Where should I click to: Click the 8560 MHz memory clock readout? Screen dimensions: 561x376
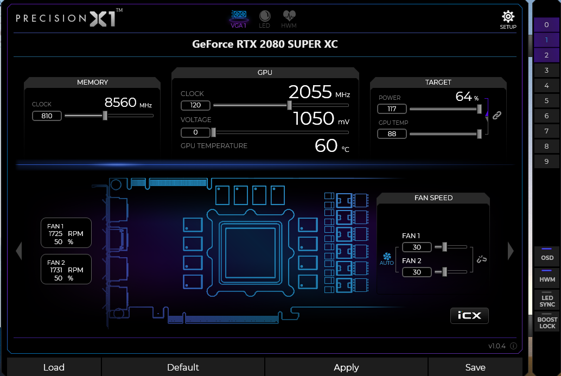tap(128, 103)
